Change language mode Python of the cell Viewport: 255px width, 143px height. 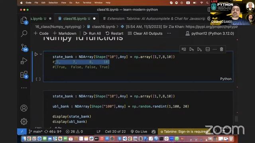226,79
